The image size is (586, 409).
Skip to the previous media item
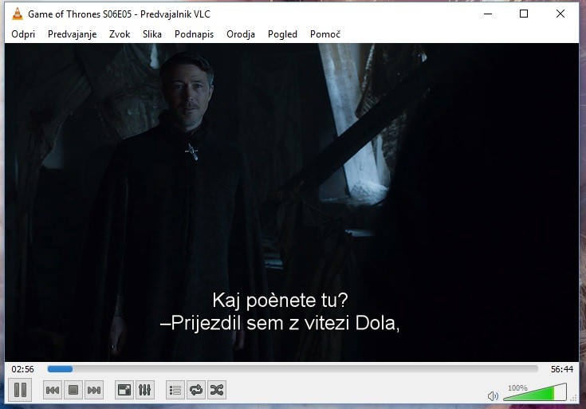(x=52, y=390)
